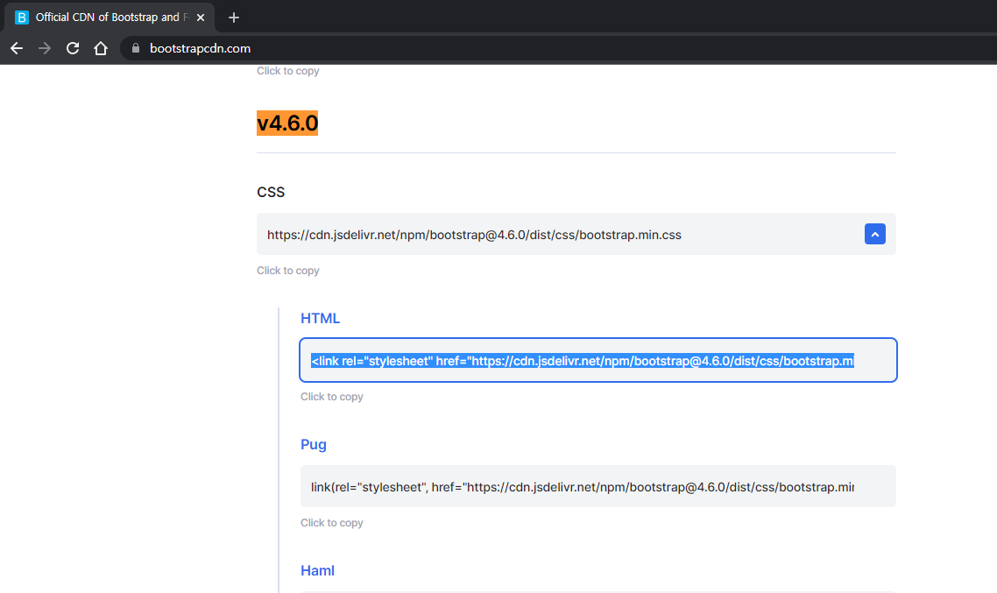Open a new browser tab

click(x=234, y=18)
